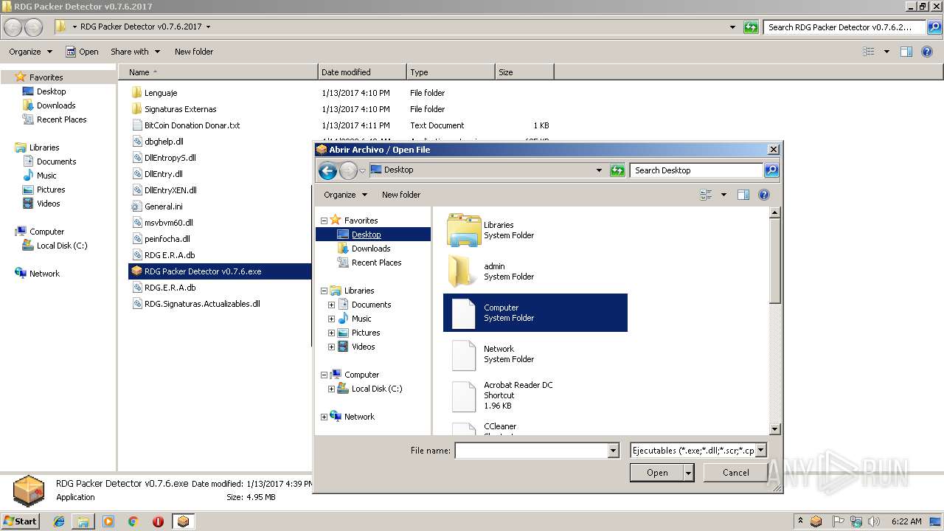Toggle Explorer preview pane icon

coord(906,52)
